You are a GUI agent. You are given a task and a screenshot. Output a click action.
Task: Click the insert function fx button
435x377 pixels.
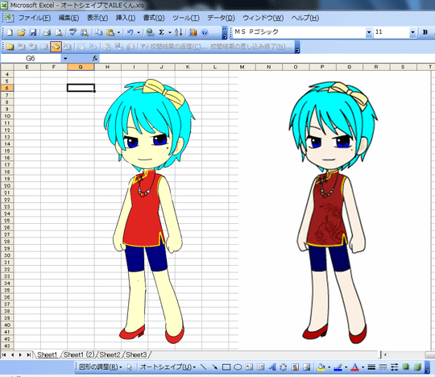[95, 58]
